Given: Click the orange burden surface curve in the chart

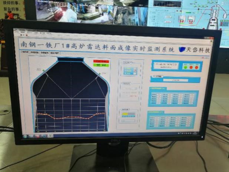Looking at the screenshot, I should pyautogui.click(x=71, y=116).
